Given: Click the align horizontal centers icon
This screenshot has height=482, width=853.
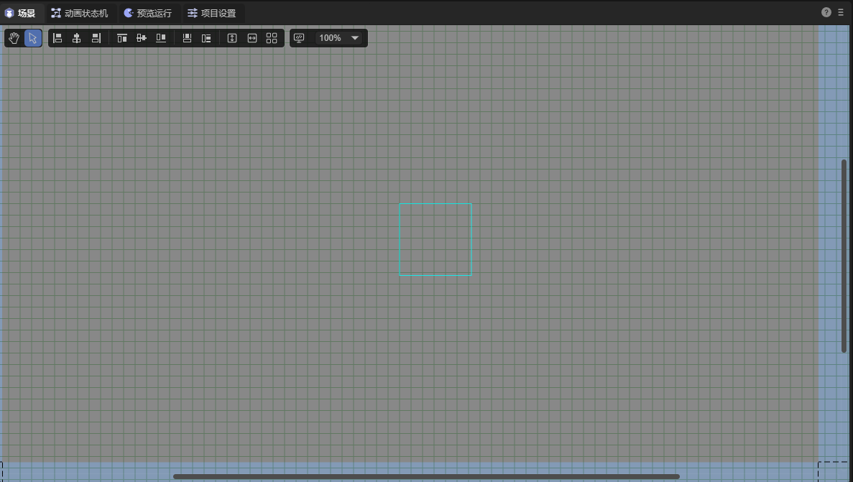Looking at the screenshot, I should point(76,38).
